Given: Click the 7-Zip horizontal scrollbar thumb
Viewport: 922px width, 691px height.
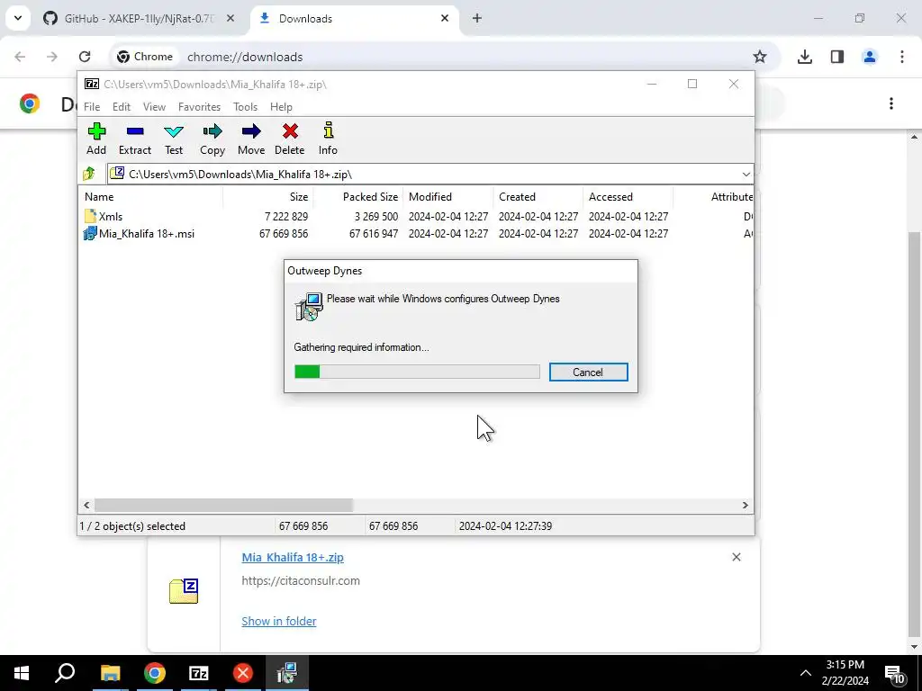Looking at the screenshot, I should point(223,506).
